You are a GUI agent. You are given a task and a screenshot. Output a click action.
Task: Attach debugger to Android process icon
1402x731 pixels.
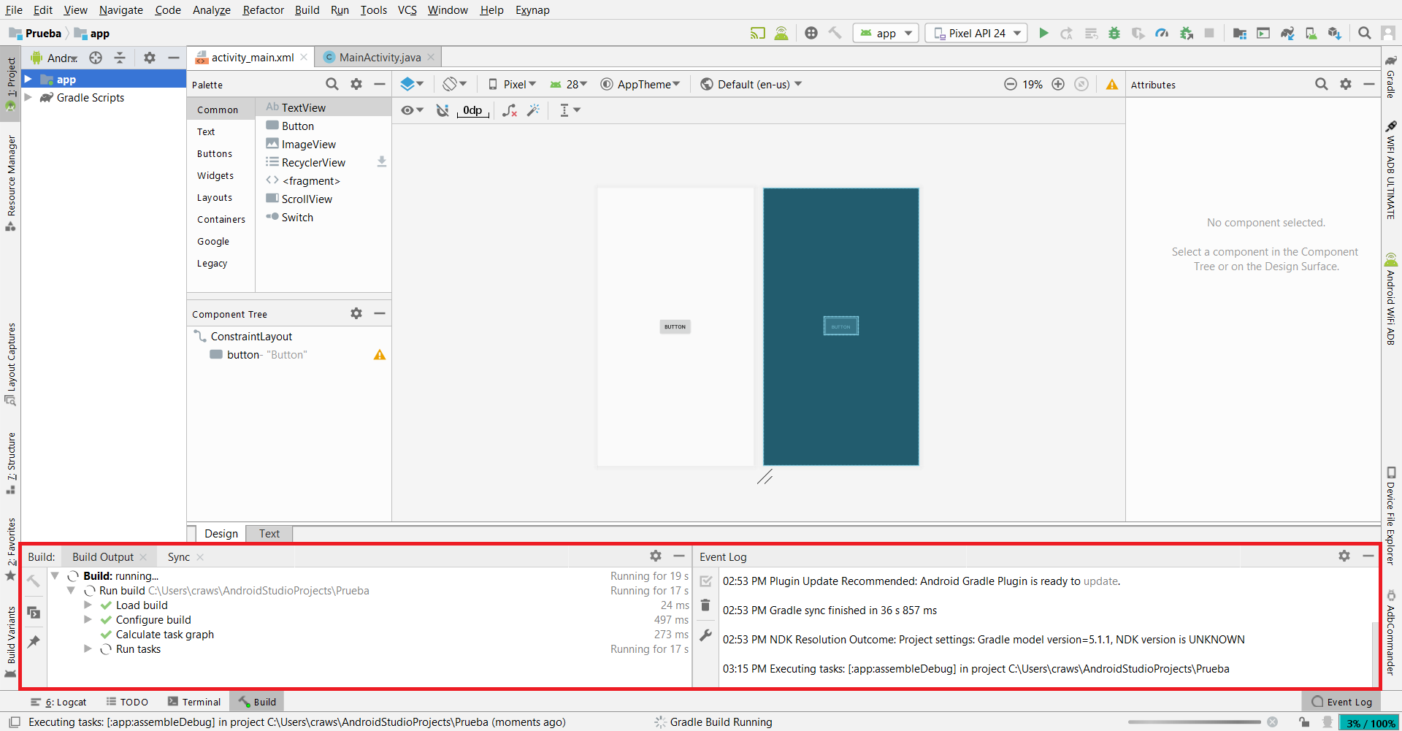tap(1187, 33)
